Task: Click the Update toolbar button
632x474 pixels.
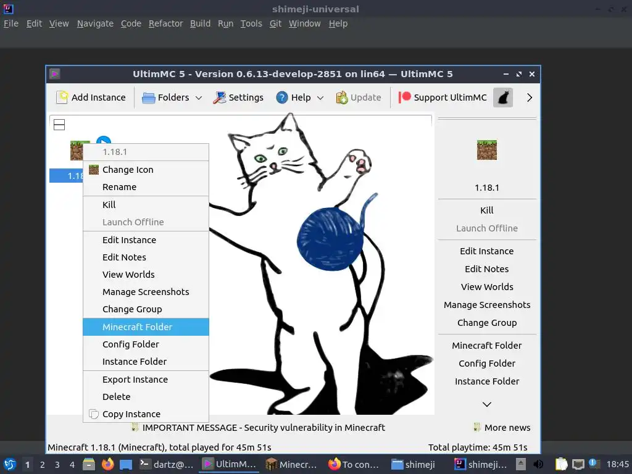Action: coord(358,98)
